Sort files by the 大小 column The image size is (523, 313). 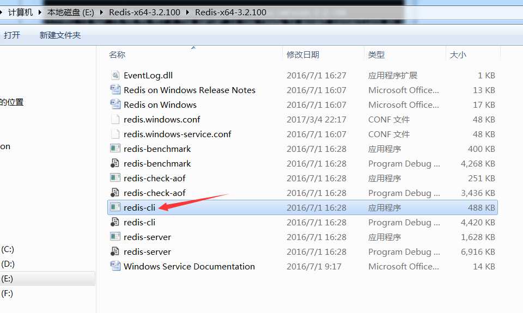(x=458, y=54)
